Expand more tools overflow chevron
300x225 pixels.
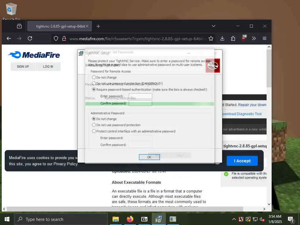(254, 38)
